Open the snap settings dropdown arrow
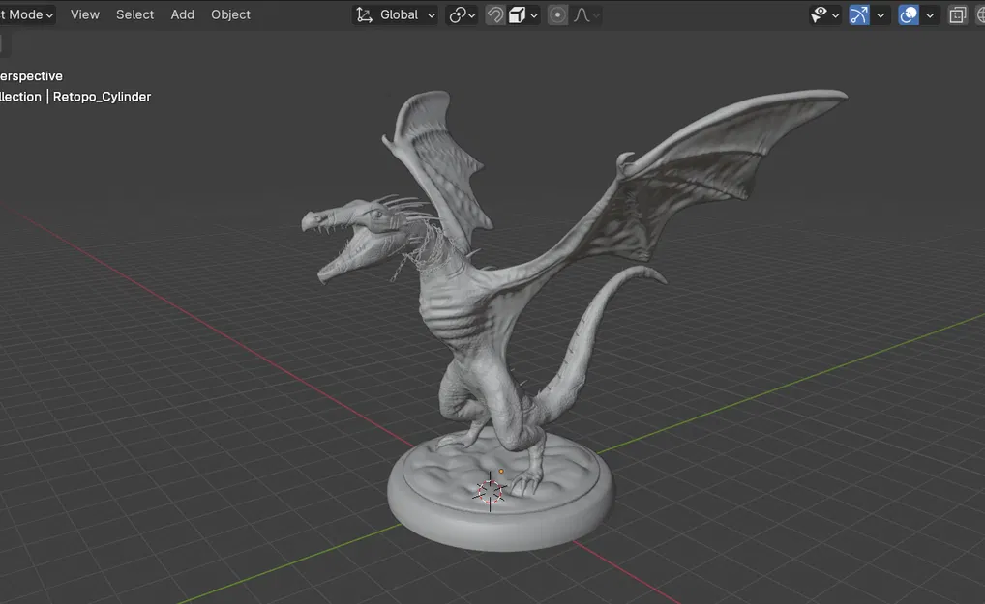Viewport: 985px width, 604px height. click(x=533, y=14)
